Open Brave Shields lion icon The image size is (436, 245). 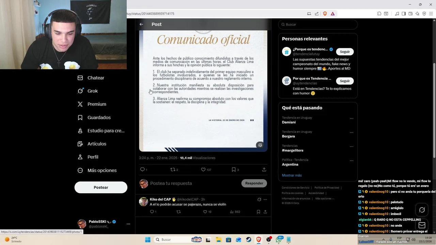pyautogui.click(x=325, y=14)
